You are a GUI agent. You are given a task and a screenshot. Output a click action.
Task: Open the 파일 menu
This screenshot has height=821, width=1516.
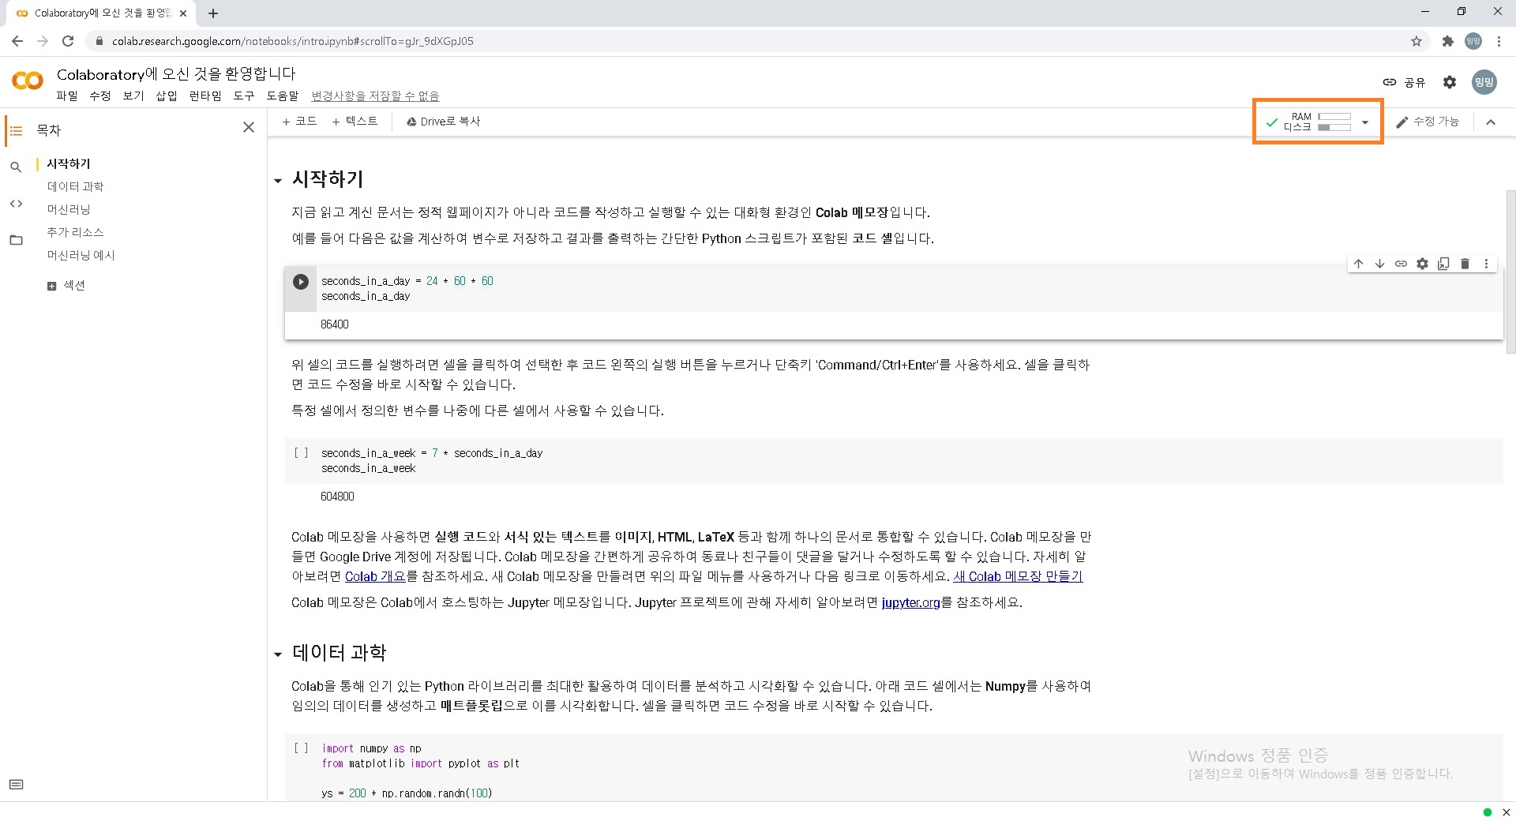(x=67, y=96)
